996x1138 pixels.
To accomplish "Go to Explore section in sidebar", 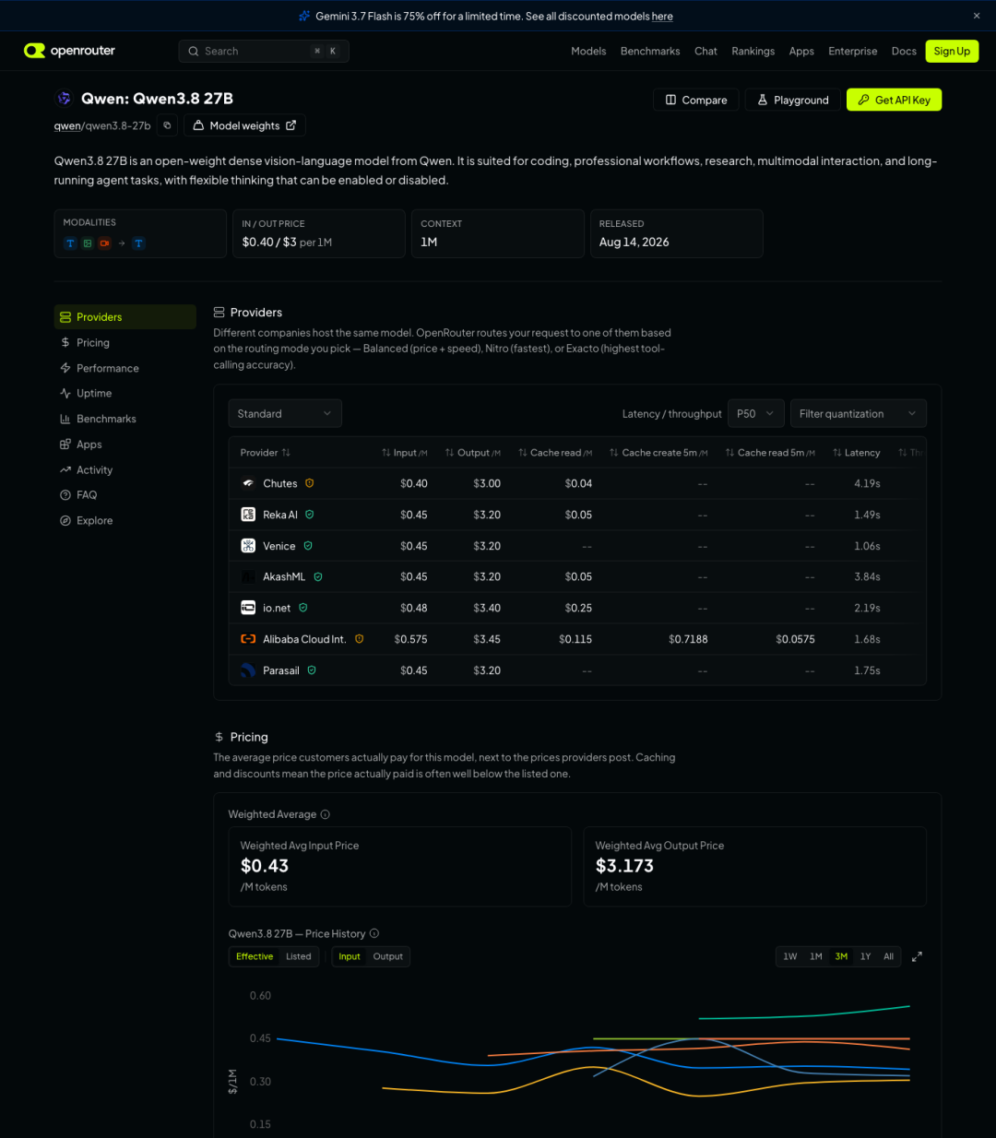I will point(125,520).
